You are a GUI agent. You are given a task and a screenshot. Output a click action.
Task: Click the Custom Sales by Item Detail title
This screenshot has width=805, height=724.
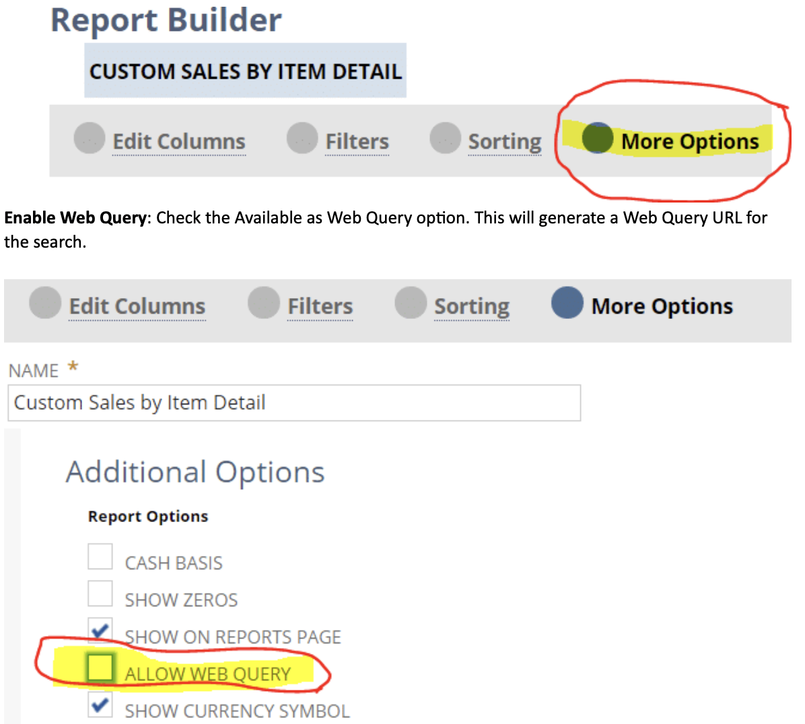[245, 71]
